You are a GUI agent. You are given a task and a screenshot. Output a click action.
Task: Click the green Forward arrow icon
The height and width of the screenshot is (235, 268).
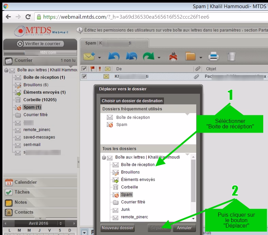point(149,56)
